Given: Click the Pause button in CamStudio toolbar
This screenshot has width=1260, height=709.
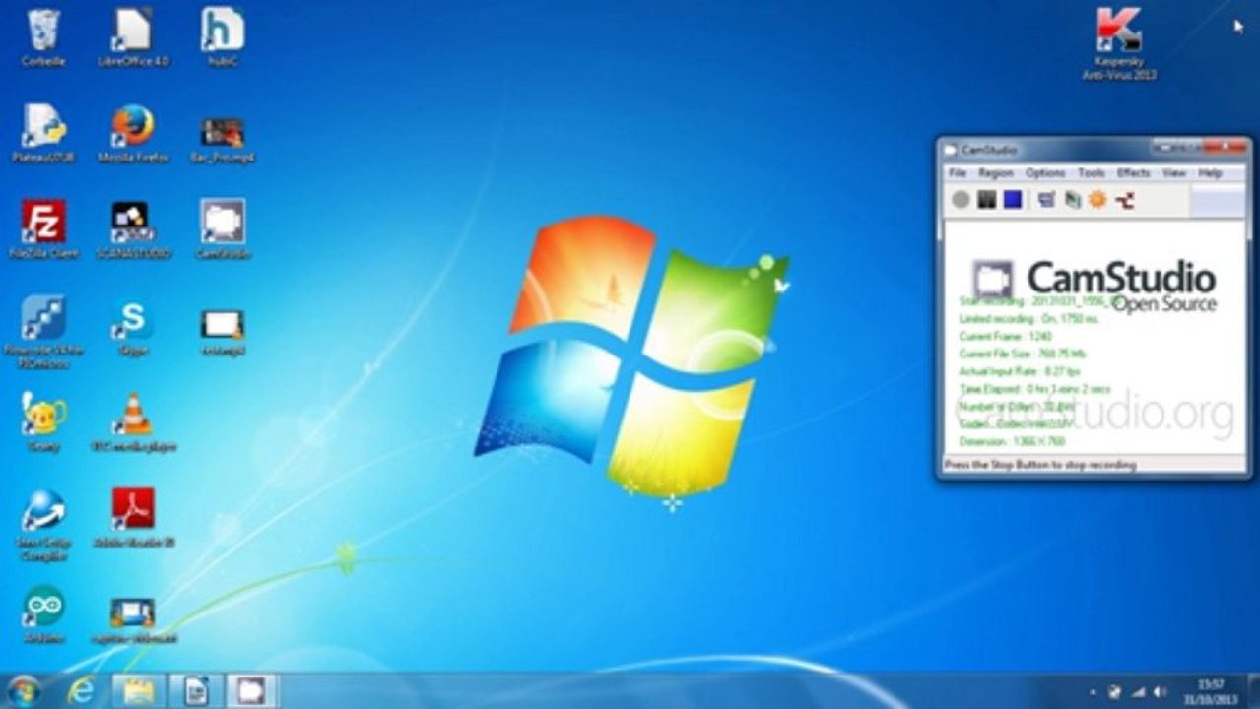Looking at the screenshot, I should click(986, 200).
